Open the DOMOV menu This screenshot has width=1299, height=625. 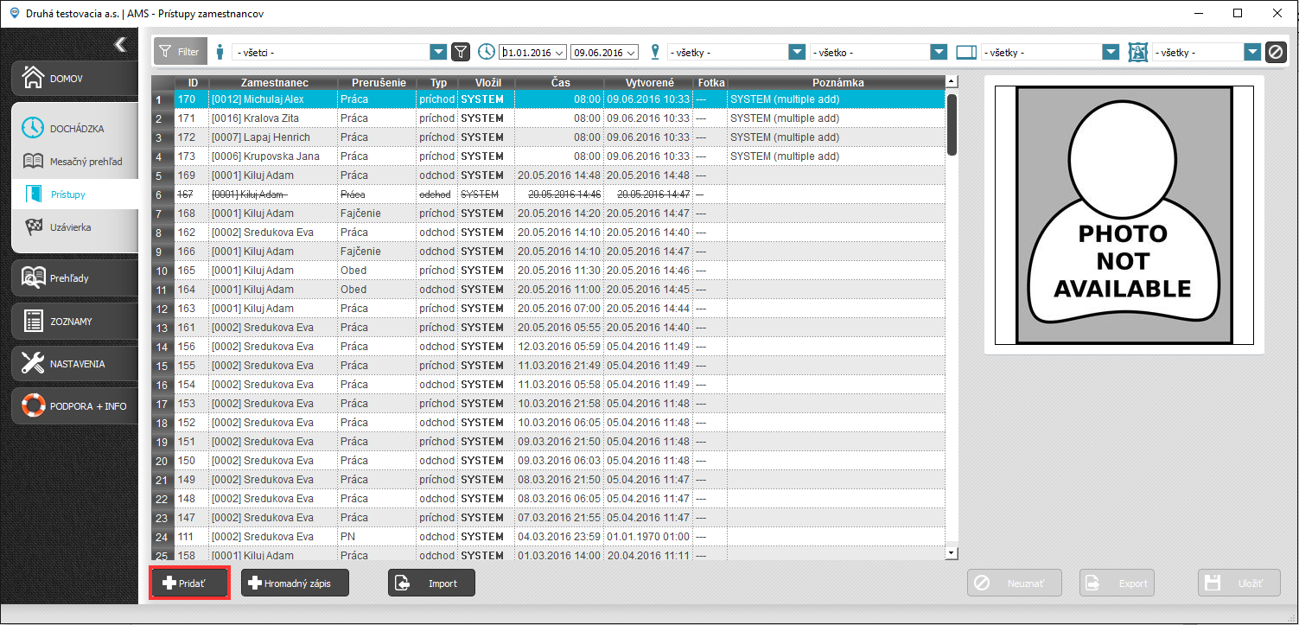74,78
